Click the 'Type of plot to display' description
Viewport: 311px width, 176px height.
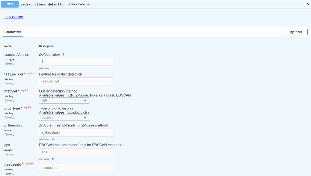(x=56, y=108)
